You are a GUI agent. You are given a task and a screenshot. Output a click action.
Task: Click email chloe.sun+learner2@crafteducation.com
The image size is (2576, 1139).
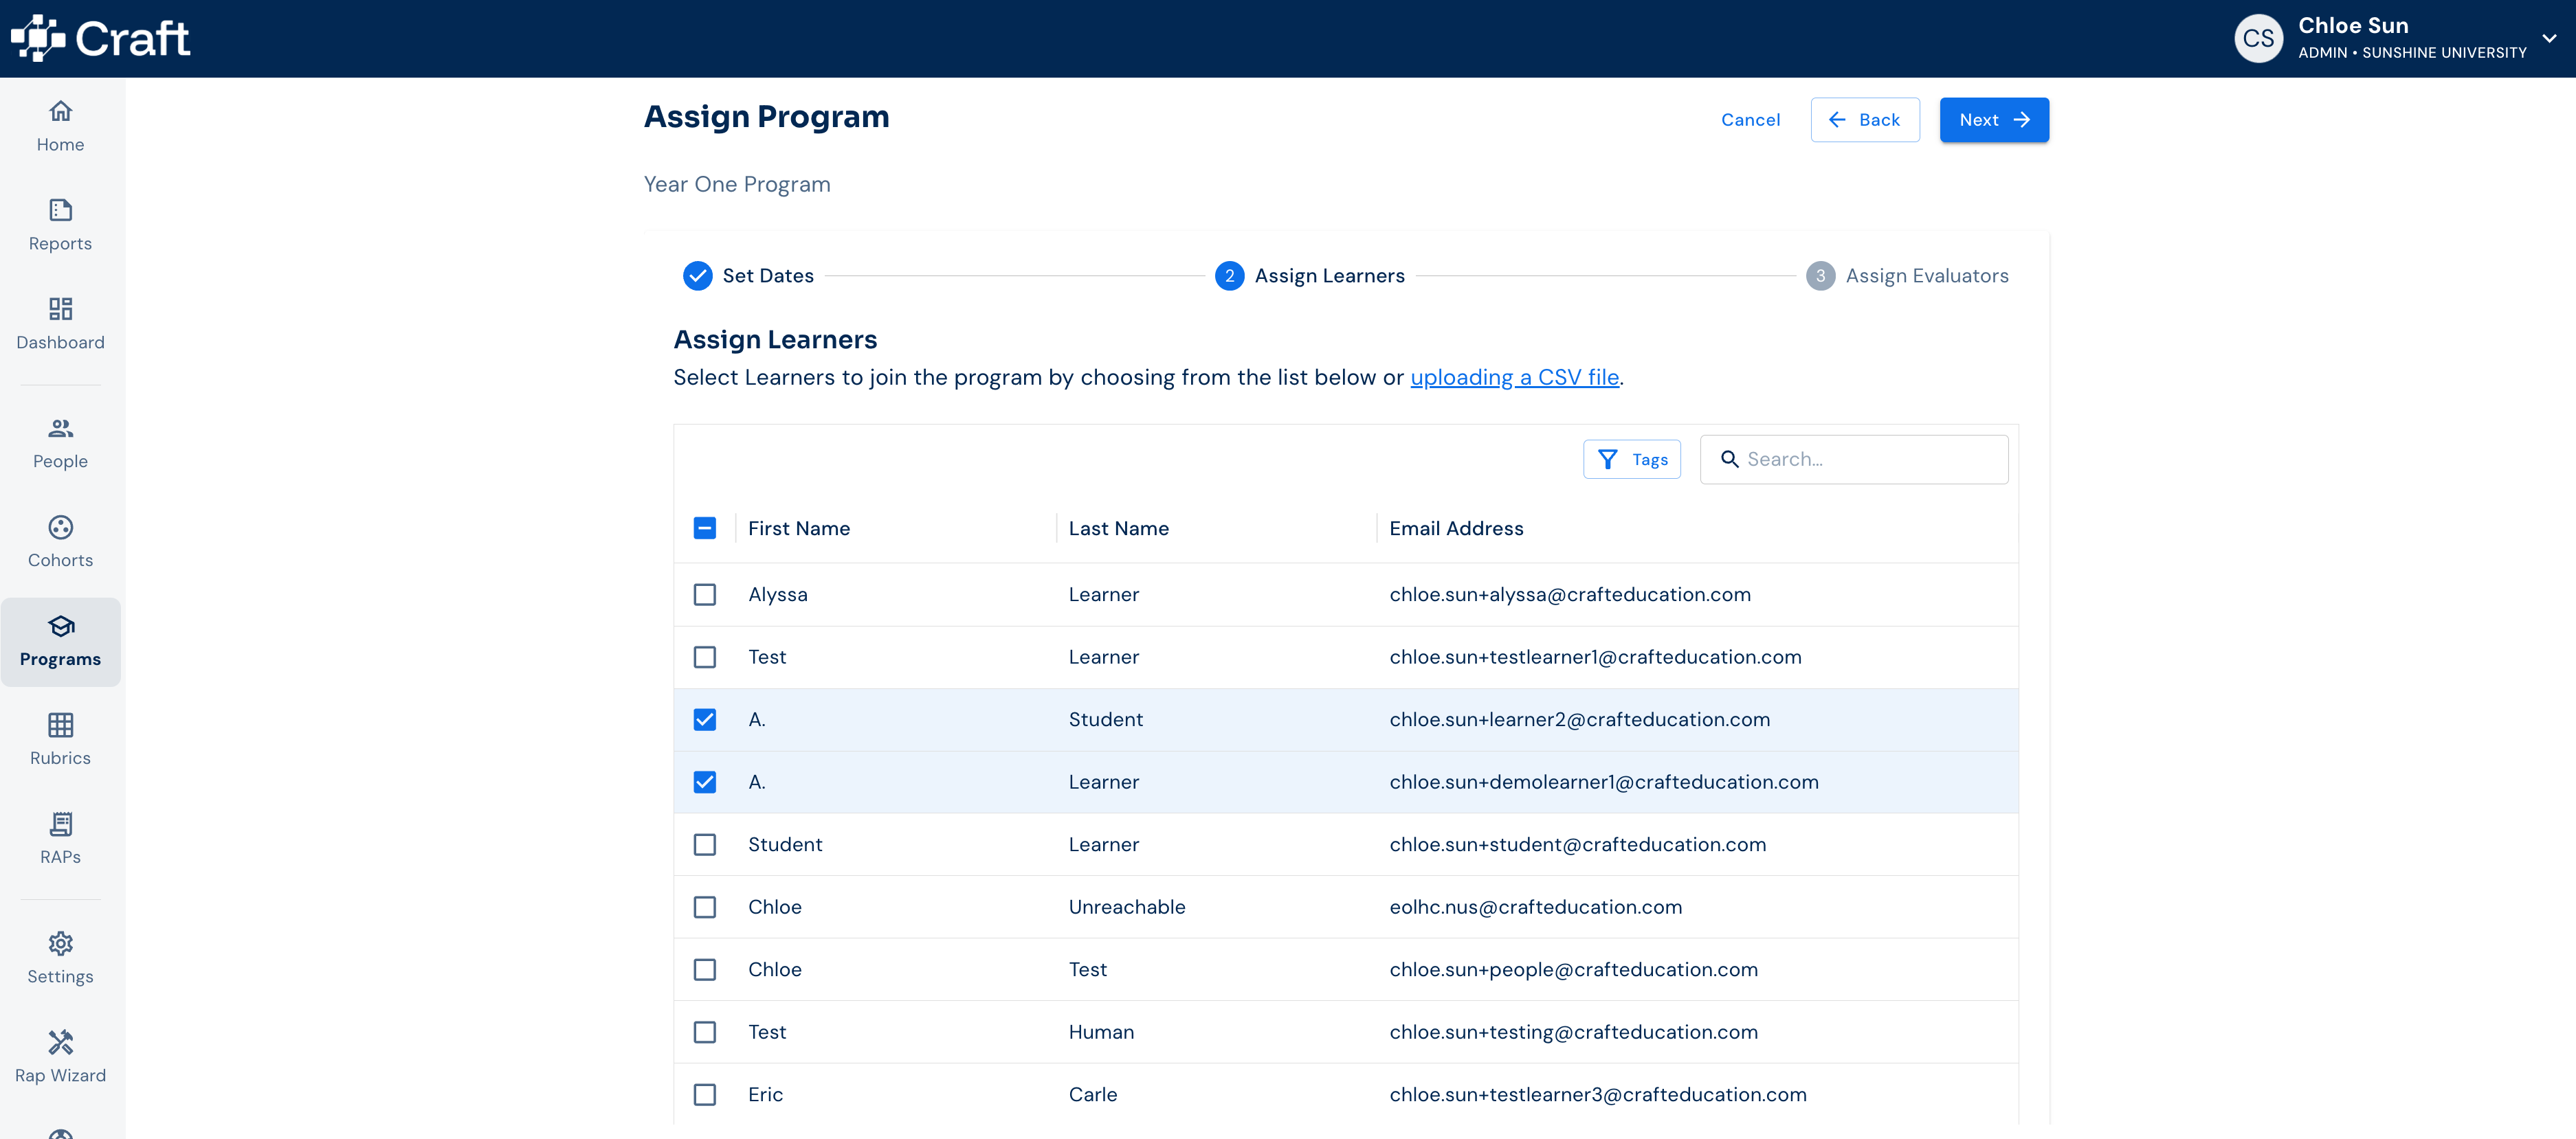(1579, 719)
